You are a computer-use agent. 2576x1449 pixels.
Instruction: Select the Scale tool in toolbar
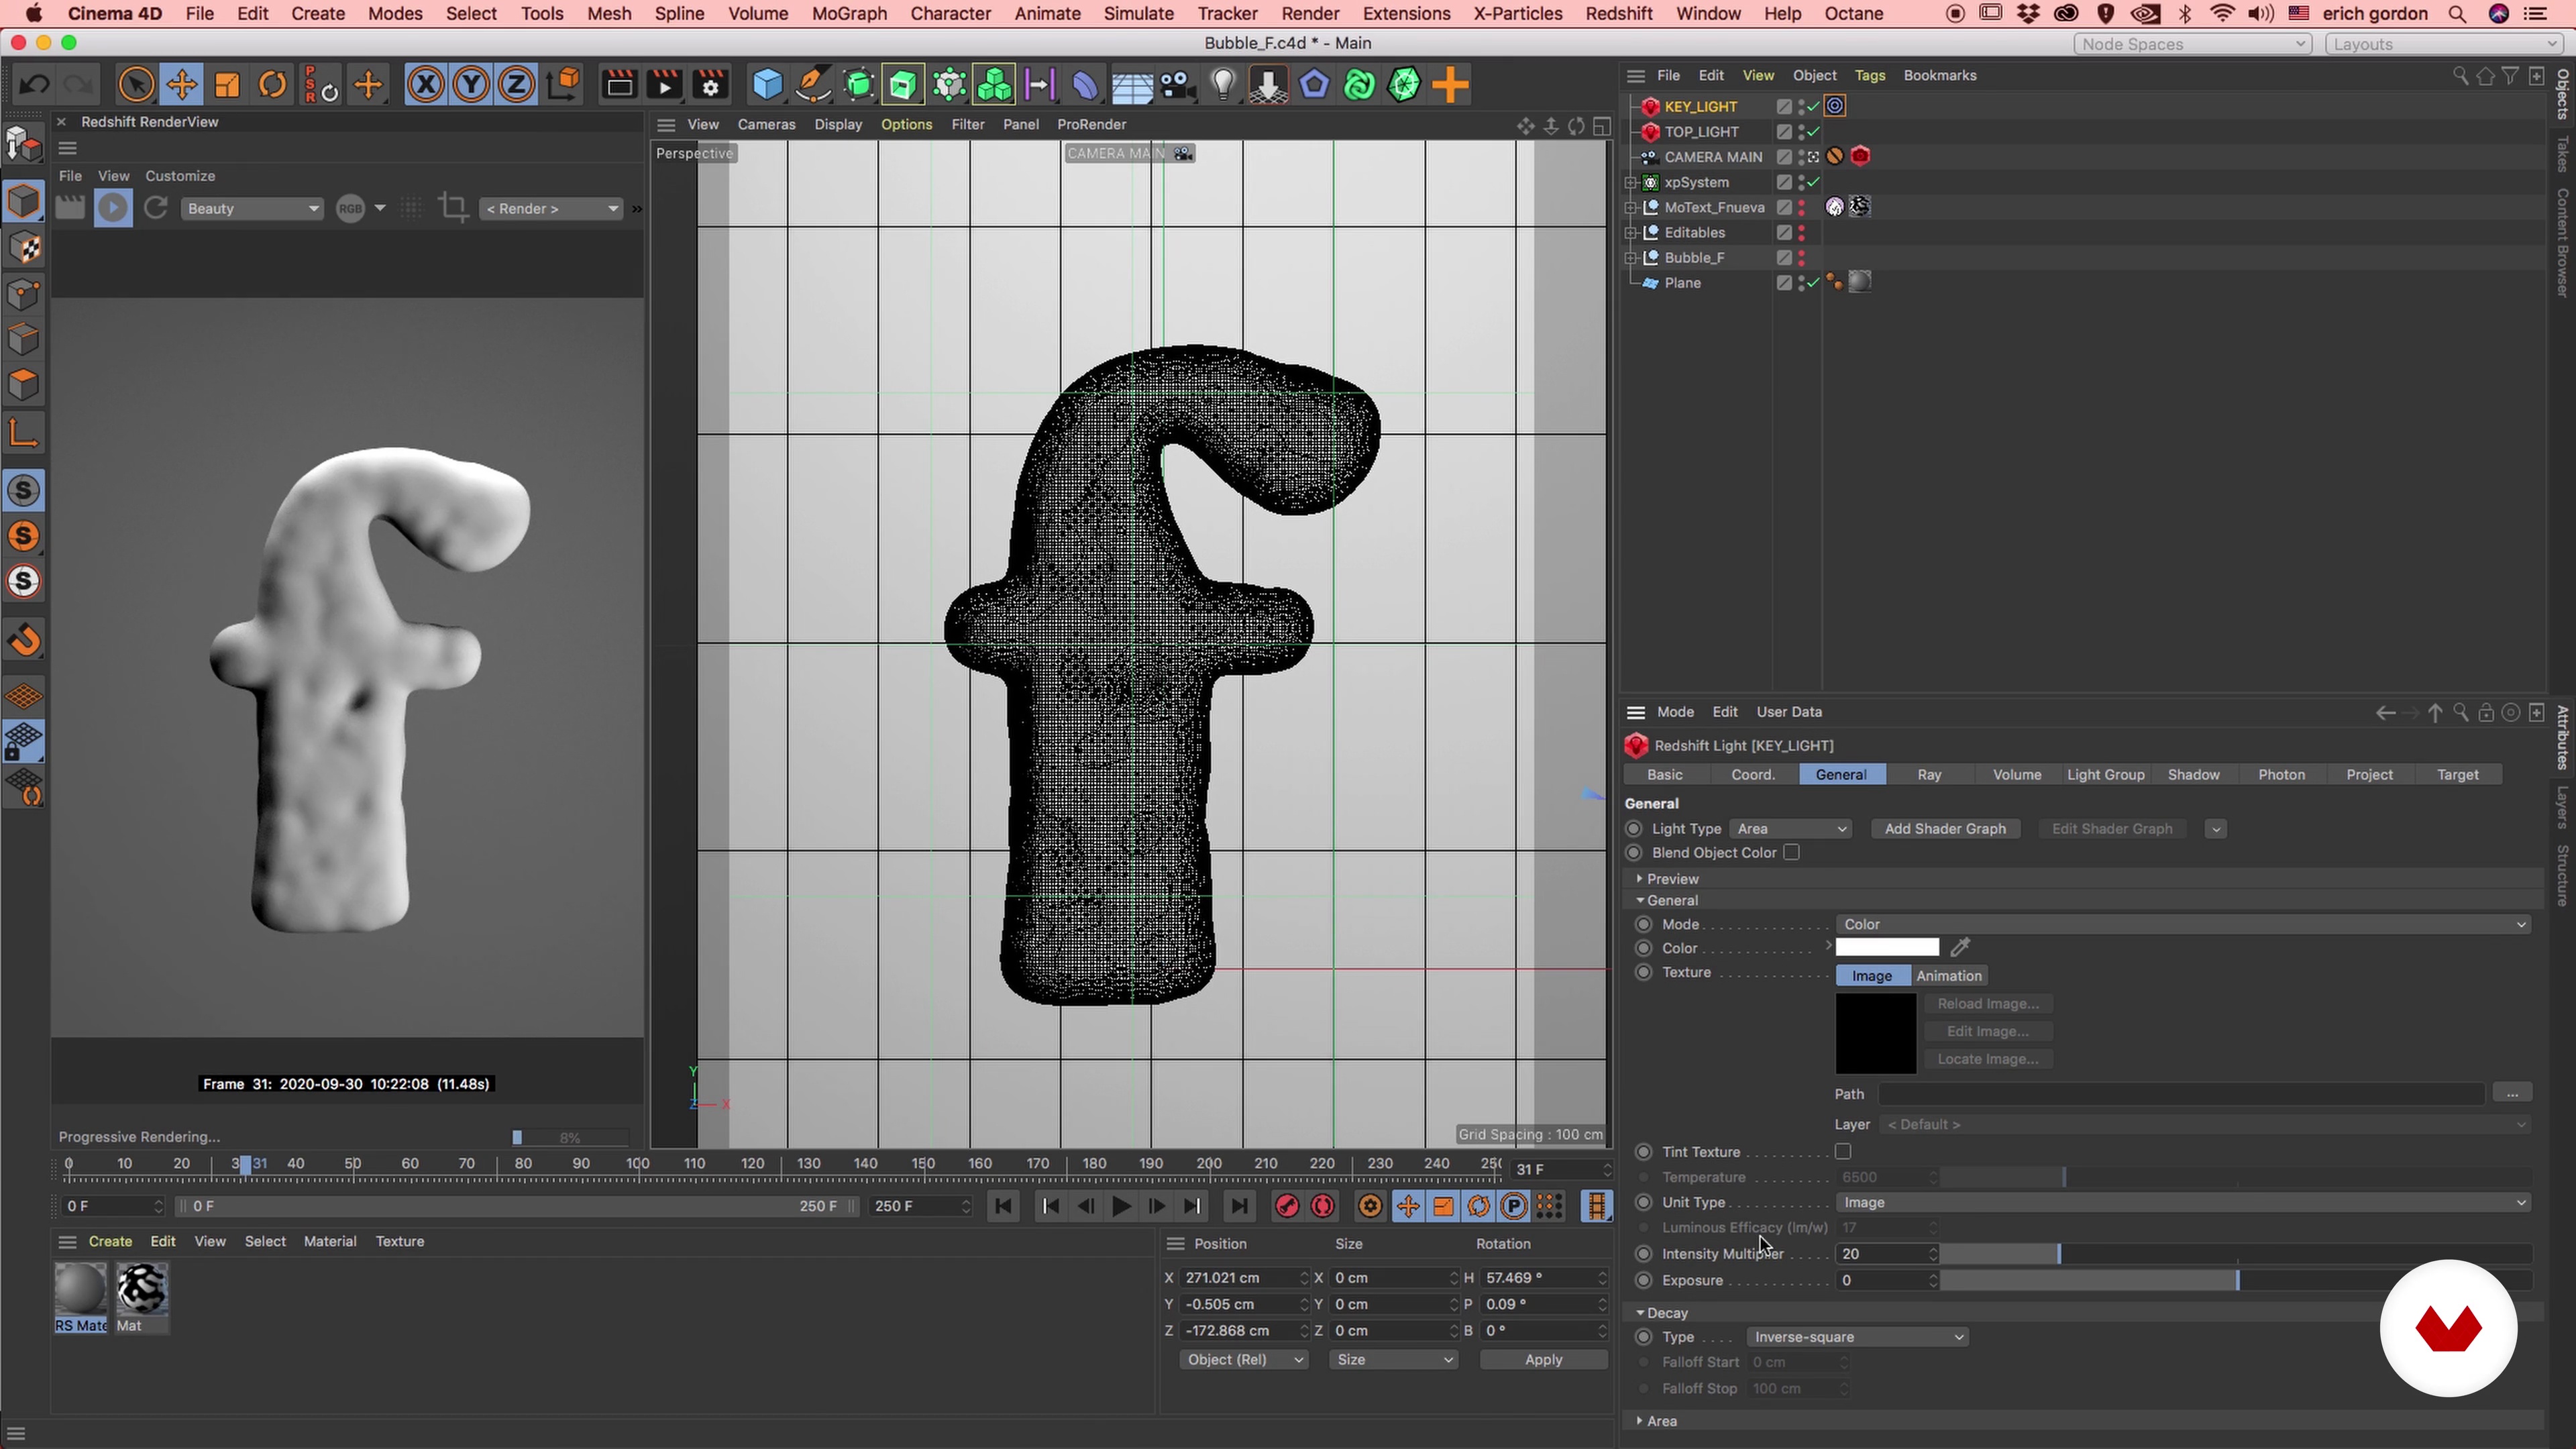point(227,85)
